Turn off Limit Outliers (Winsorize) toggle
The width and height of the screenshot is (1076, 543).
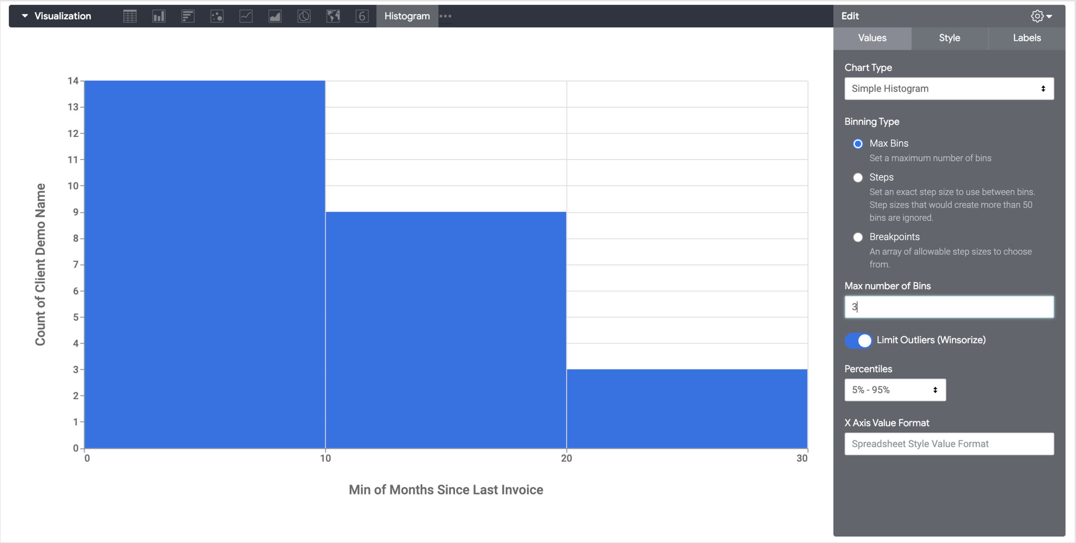(858, 340)
